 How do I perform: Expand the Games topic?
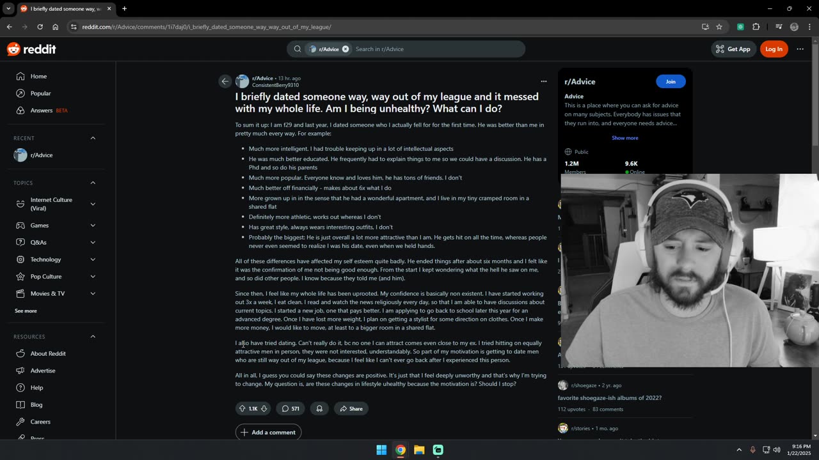click(93, 226)
